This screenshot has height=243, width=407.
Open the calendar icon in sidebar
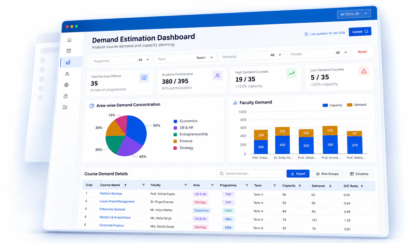[x=69, y=51]
